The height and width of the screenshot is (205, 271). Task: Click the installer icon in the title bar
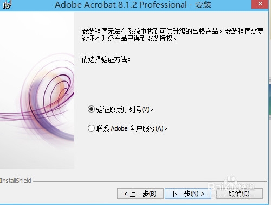coord(7,4)
